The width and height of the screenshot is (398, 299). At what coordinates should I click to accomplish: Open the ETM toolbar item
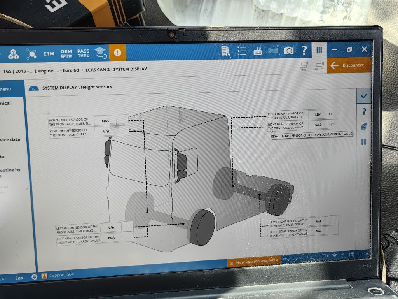tap(49, 54)
